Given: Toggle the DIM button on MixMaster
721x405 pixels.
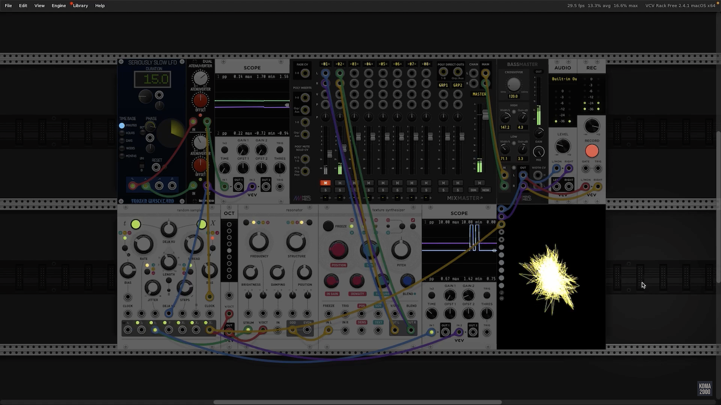Looking at the screenshot, I should [x=474, y=190].
